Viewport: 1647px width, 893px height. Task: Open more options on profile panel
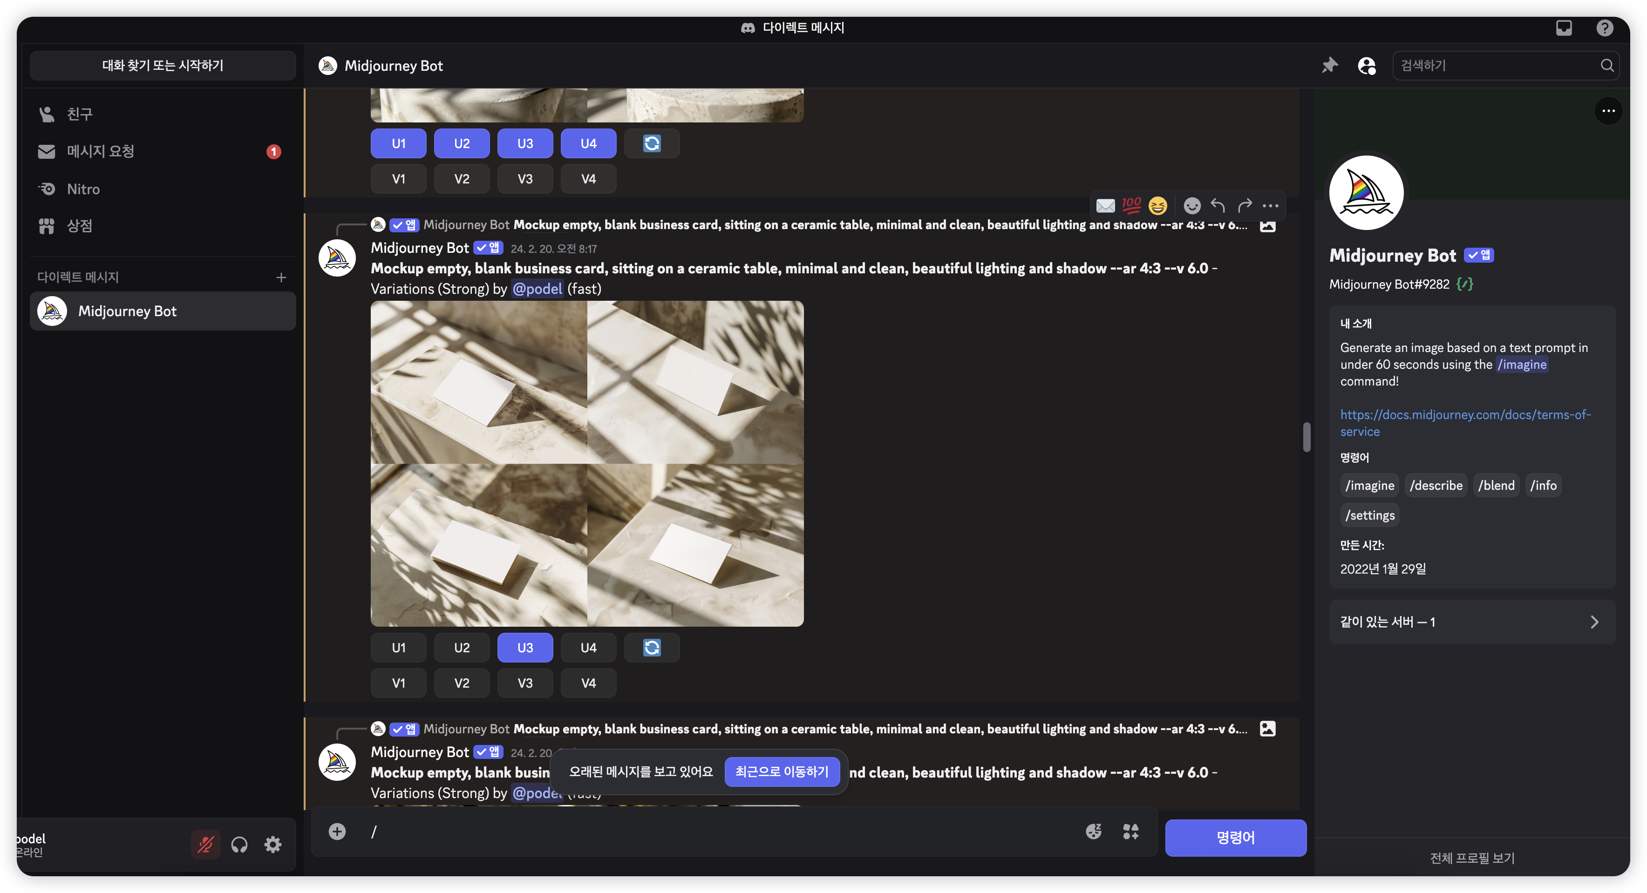coord(1608,111)
